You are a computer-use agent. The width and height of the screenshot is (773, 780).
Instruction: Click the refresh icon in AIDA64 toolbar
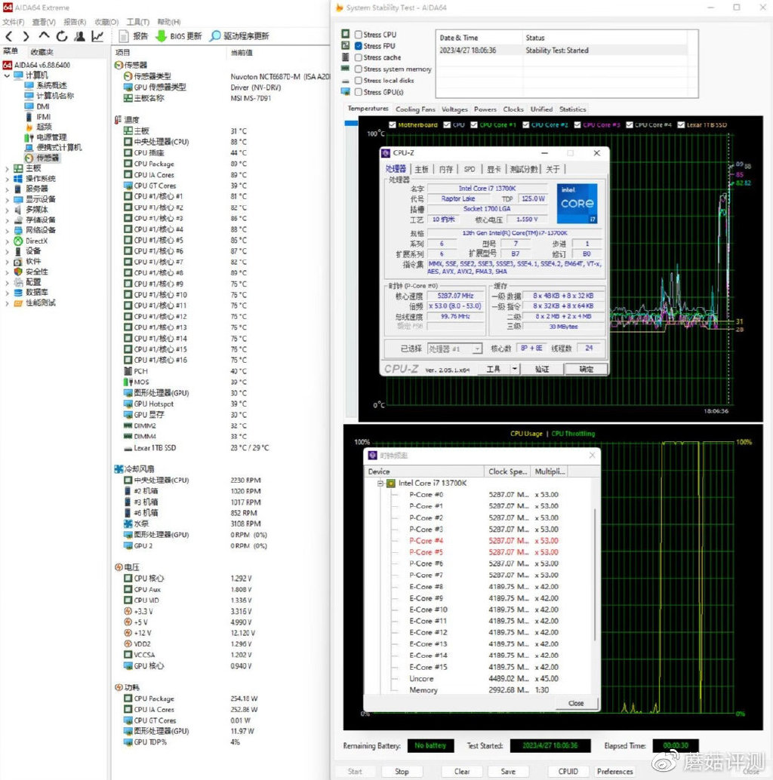click(61, 36)
